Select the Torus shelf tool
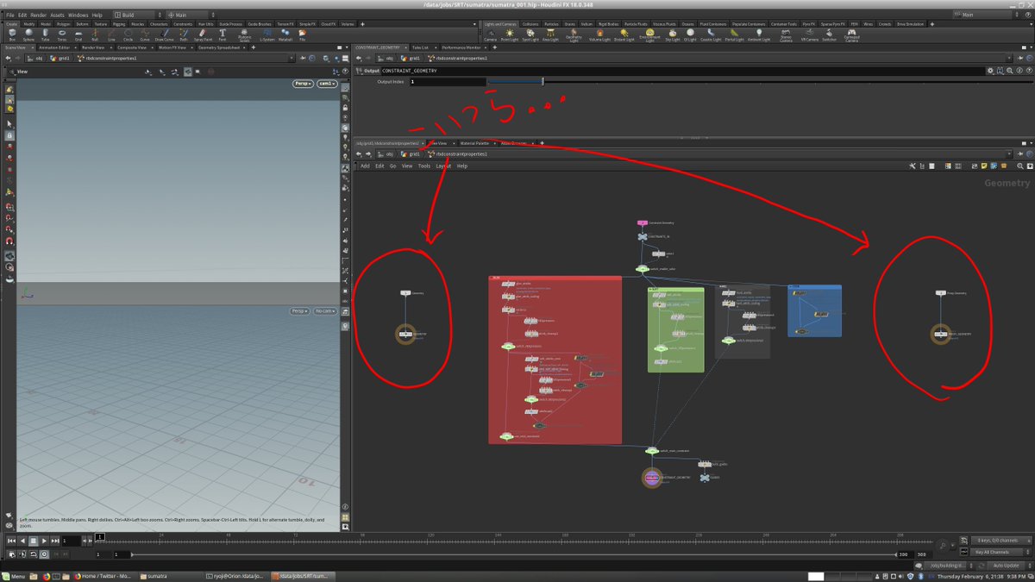 click(x=61, y=35)
